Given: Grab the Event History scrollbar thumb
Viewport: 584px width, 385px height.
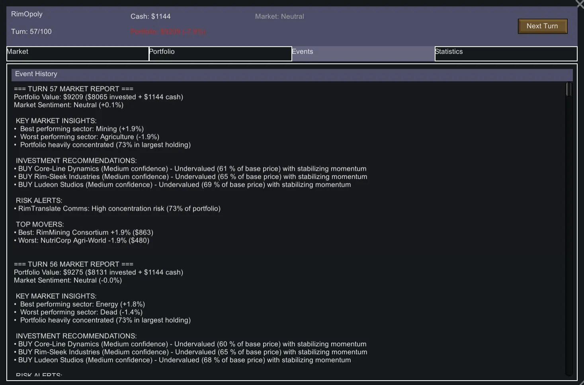Looking at the screenshot, I should pos(569,89).
